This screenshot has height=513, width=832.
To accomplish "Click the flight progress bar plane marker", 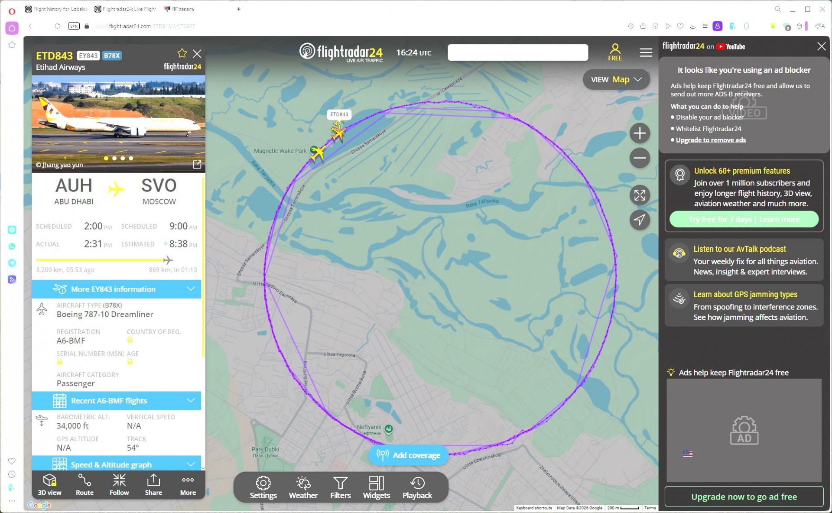I will (x=168, y=260).
